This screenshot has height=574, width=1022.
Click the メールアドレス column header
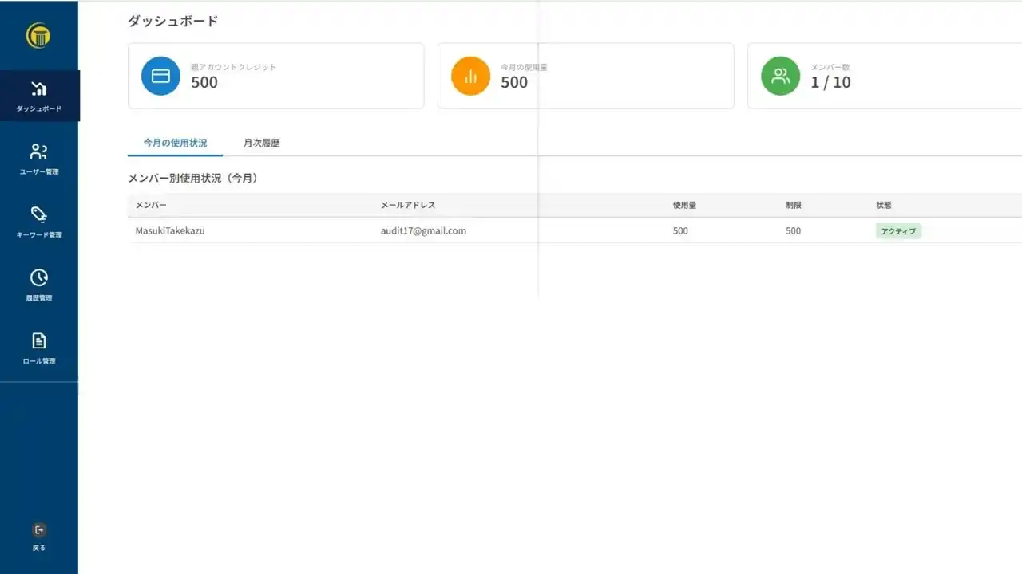(x=408, y=205)
